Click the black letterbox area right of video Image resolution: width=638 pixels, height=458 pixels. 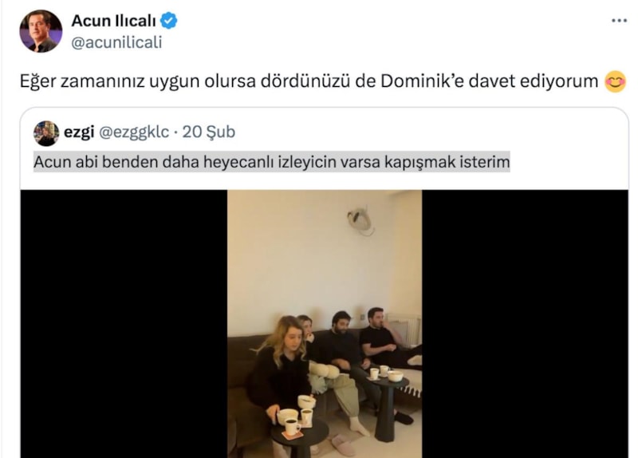tap(525, 324)
